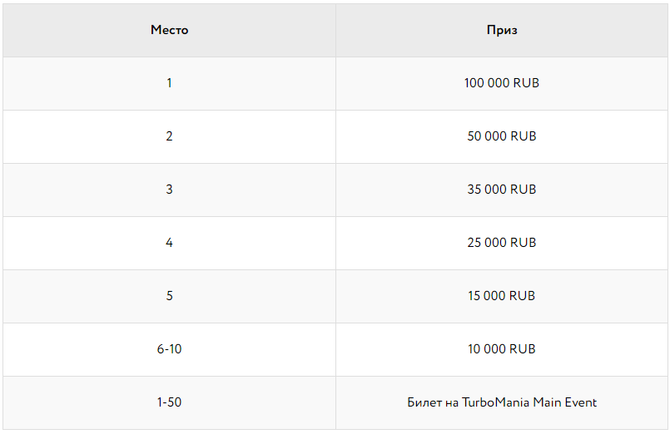670x434 pixels.
Task: Click the Место column header
Action: [x=169, y=30]
